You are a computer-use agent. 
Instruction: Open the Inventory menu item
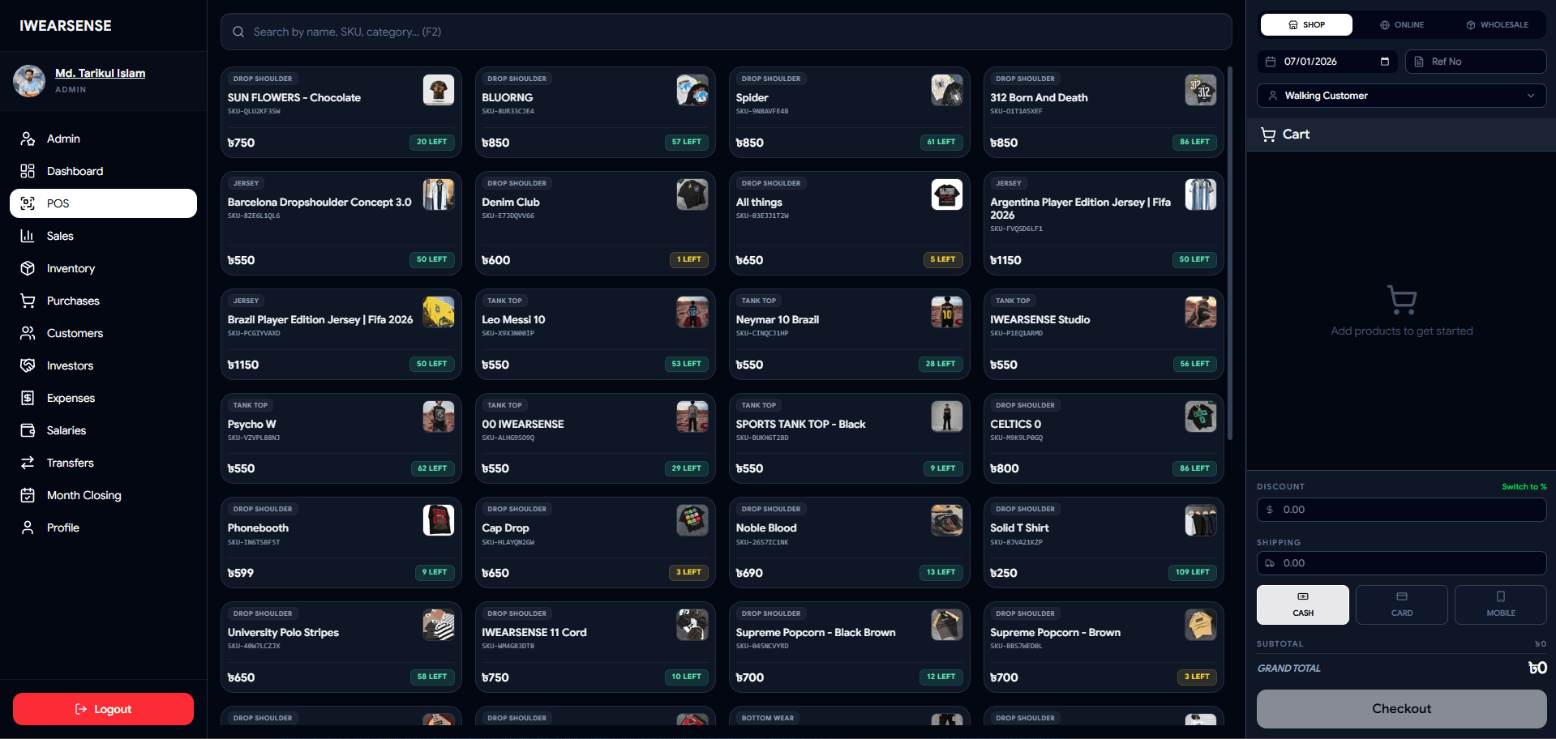(x=103, y=268)
